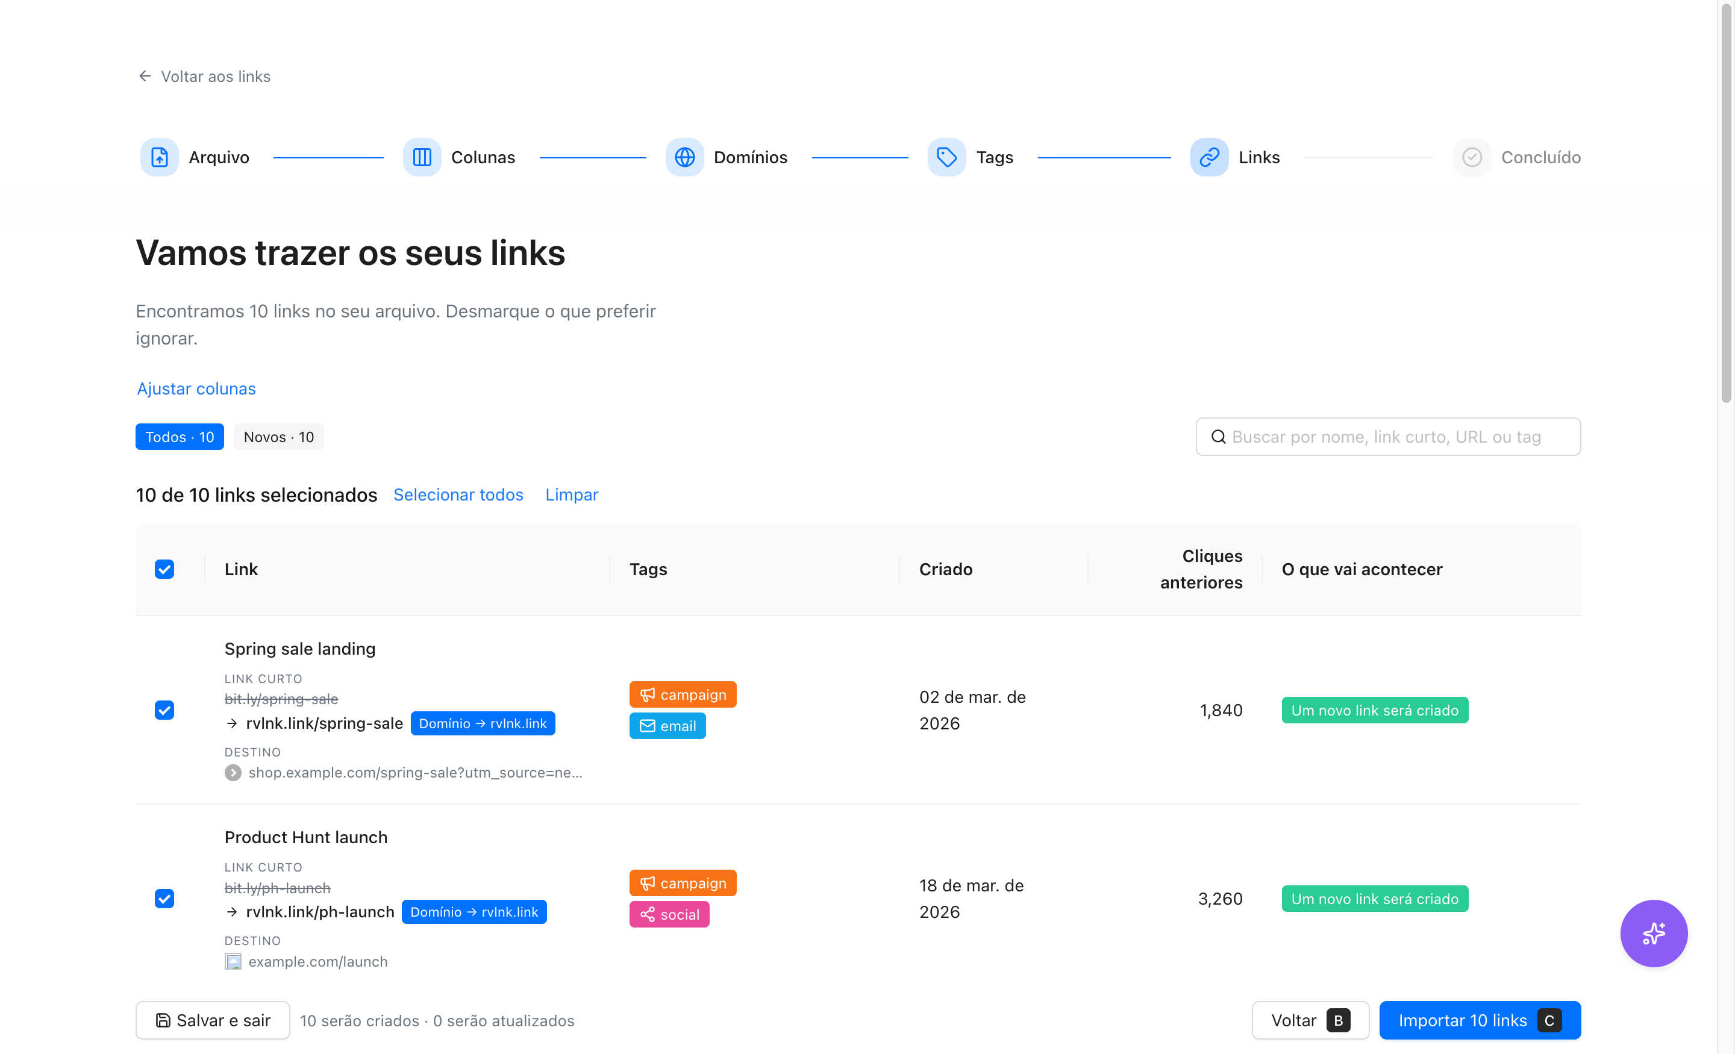Focus the Buscar por nome search field
1735x1054 pixels.
pos(1388,437)
